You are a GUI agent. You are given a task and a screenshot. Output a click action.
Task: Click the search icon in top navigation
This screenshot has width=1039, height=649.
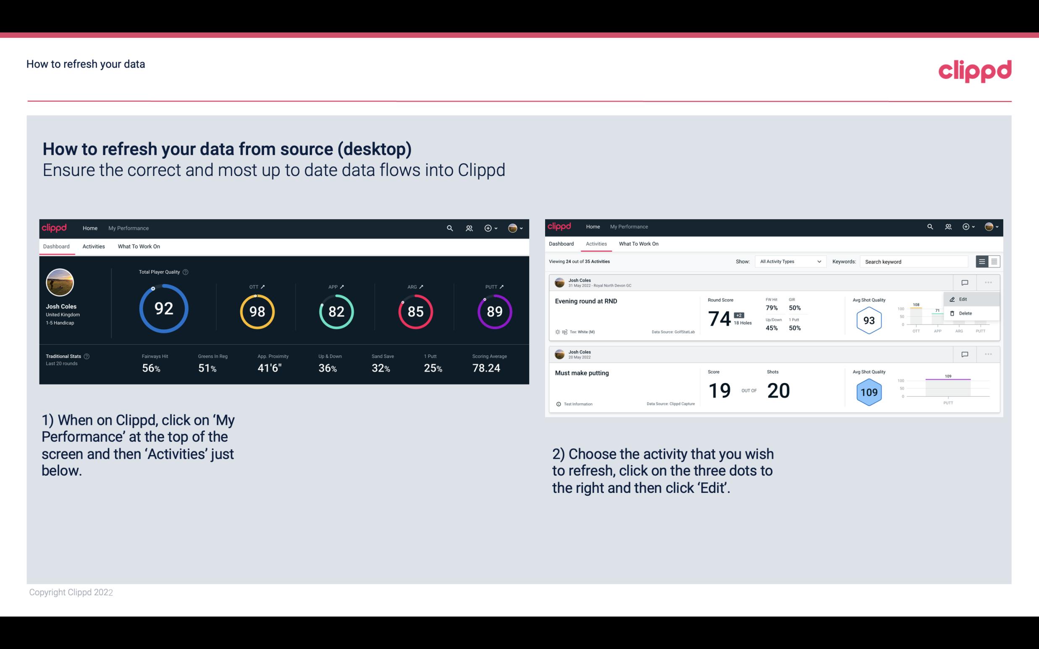coord(449,227)
